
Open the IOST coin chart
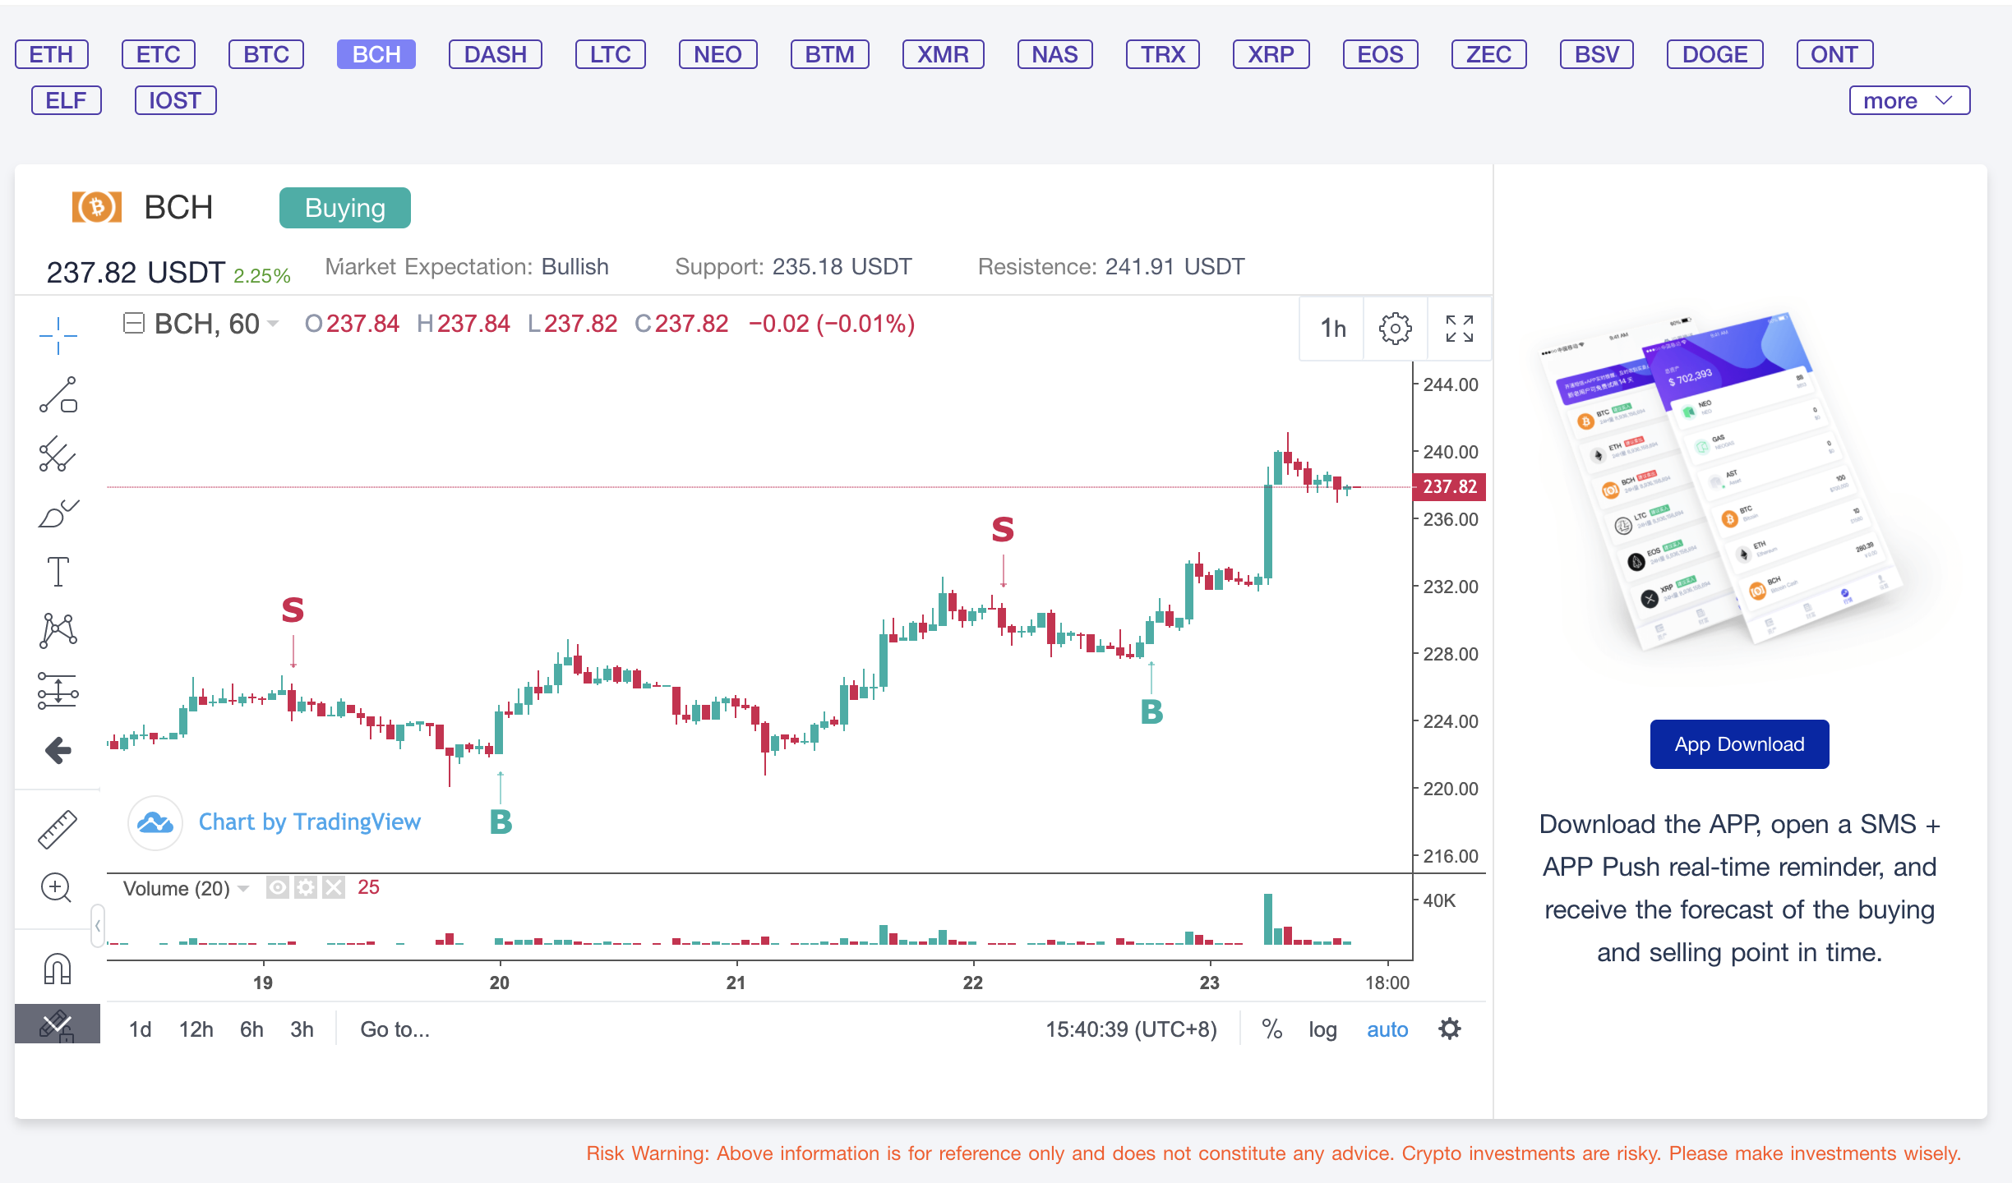176,100
